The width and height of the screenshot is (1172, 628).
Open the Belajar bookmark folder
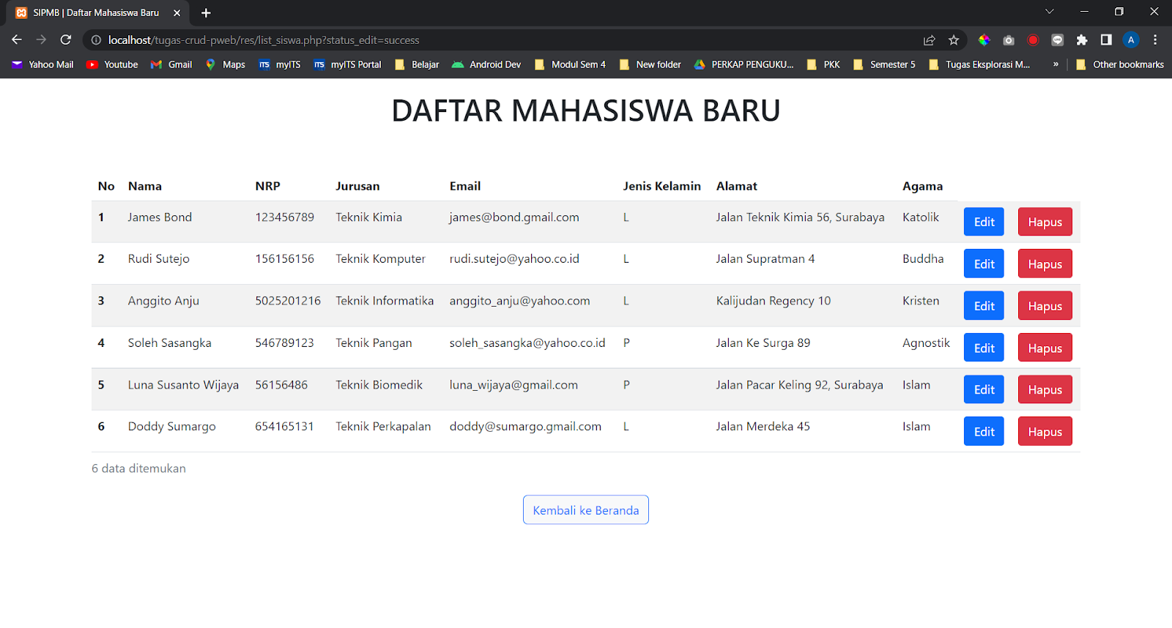[417, 64]
